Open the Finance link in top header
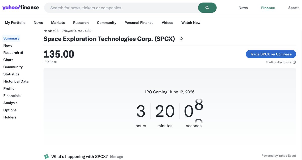The image size is (302, 160). click(x=268, y=8)
